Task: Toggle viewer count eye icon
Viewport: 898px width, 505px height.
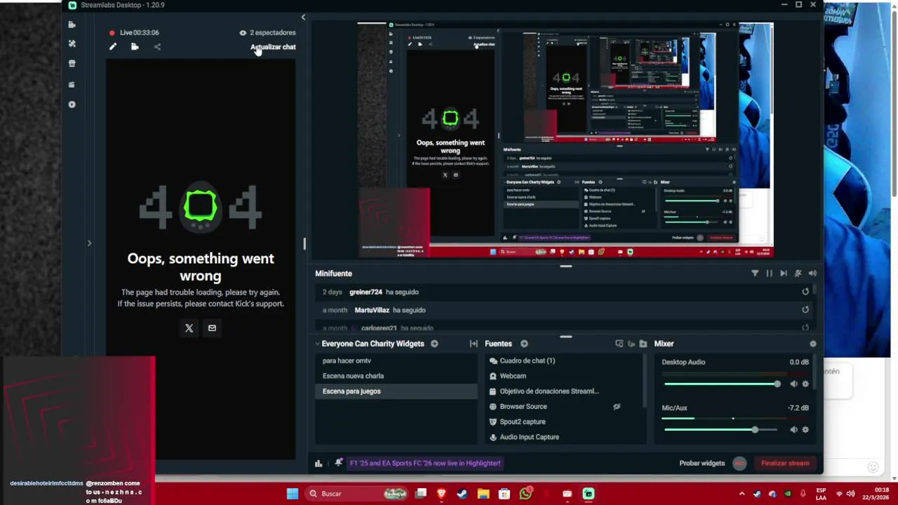Action: [243, 32]
